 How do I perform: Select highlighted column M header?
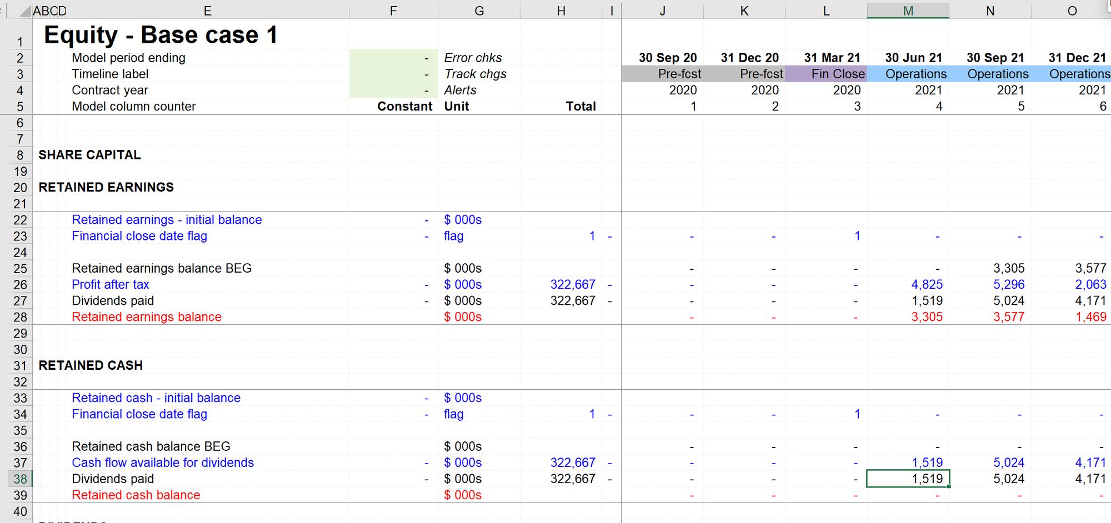pos(908,11)
